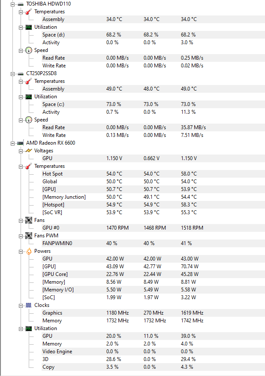Click the Powers flame icon

[x=29, y=251]
